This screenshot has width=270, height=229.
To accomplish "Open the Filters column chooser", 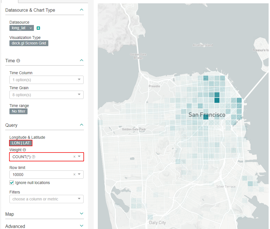I will click(x=46, y=199).
